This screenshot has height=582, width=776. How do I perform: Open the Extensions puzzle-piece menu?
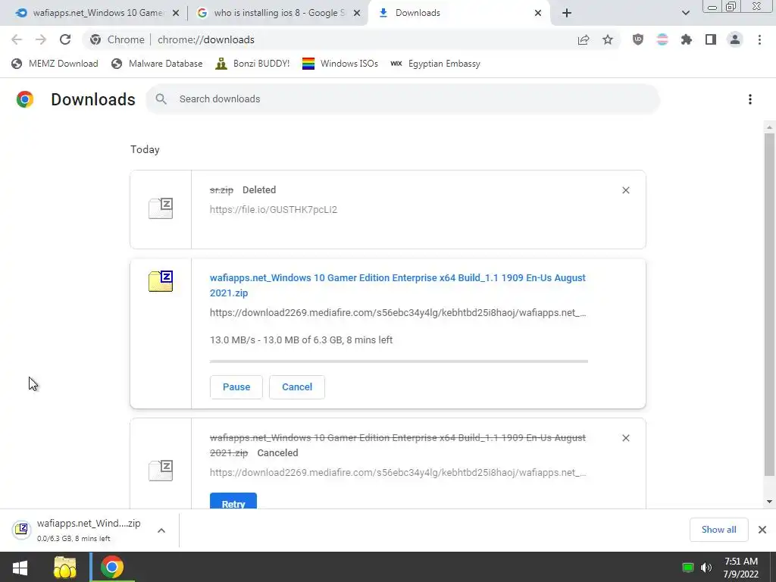(x=687, y=39)
